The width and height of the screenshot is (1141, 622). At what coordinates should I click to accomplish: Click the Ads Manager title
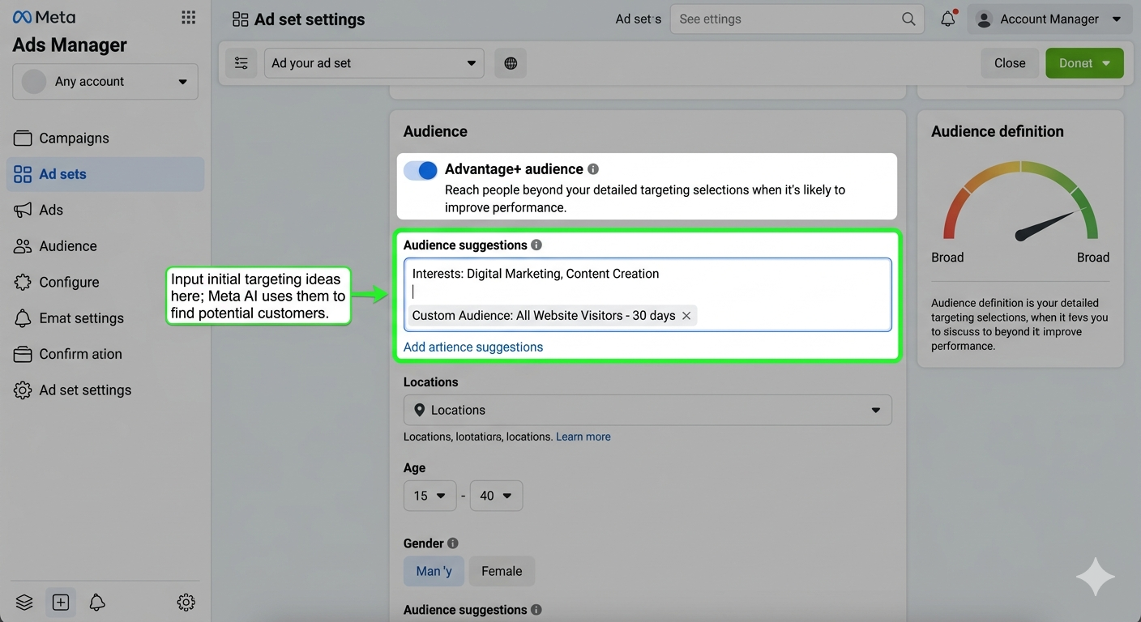pyautogui.click(x=70, y=45)
